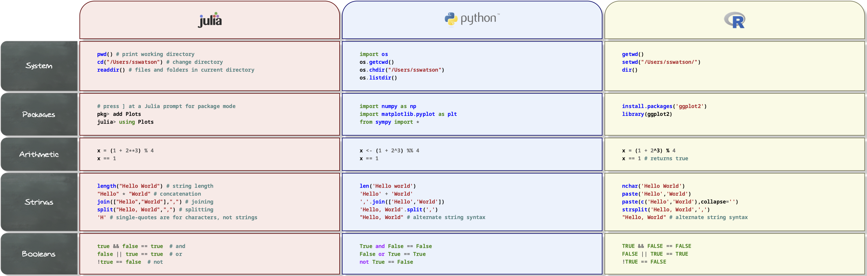Screen dimensions: 867x276
Task: Click 'os.chdir("/Users/sswatson")' line
Action: click(402, 70)
